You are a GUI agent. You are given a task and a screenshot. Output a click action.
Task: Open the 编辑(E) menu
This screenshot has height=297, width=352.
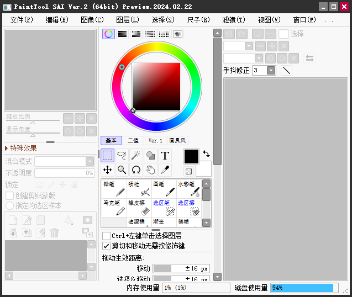(57, 20)
